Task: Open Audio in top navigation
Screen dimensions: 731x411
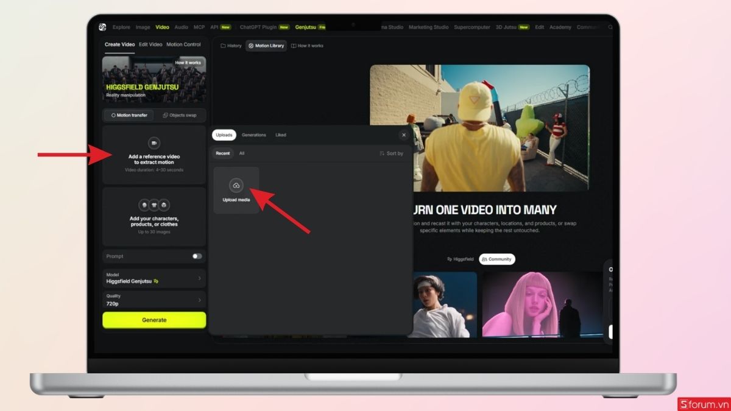Action: point(181,27)
